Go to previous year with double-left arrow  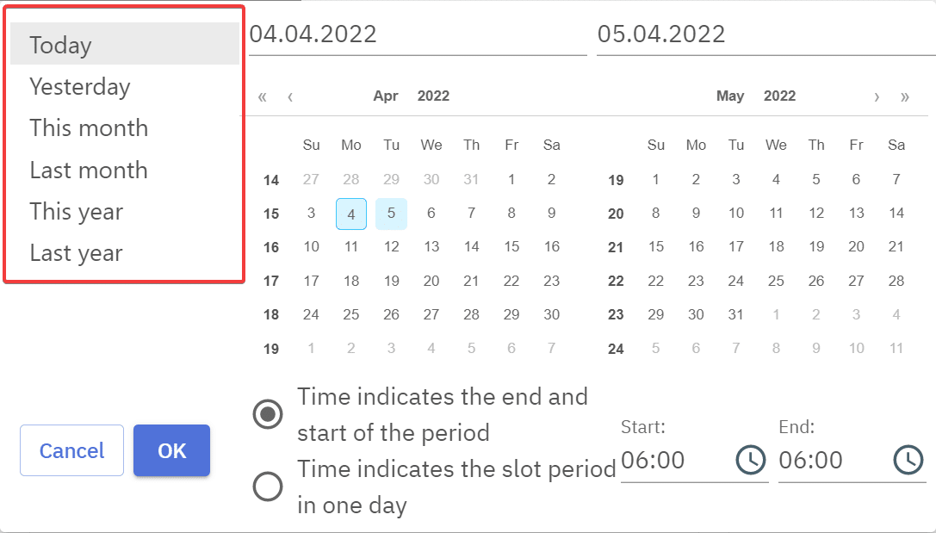point(263,96)
